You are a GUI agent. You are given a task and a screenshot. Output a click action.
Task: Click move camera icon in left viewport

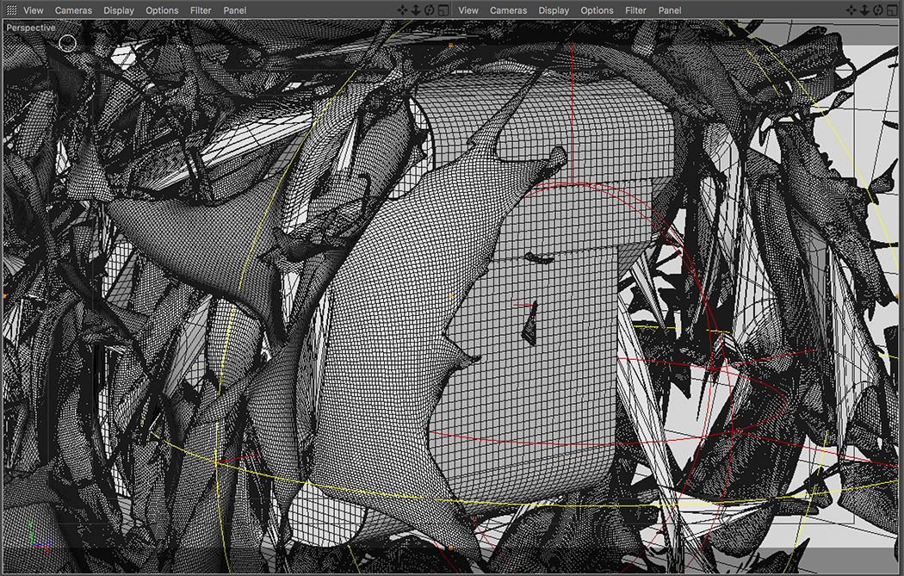pos(402,9)
